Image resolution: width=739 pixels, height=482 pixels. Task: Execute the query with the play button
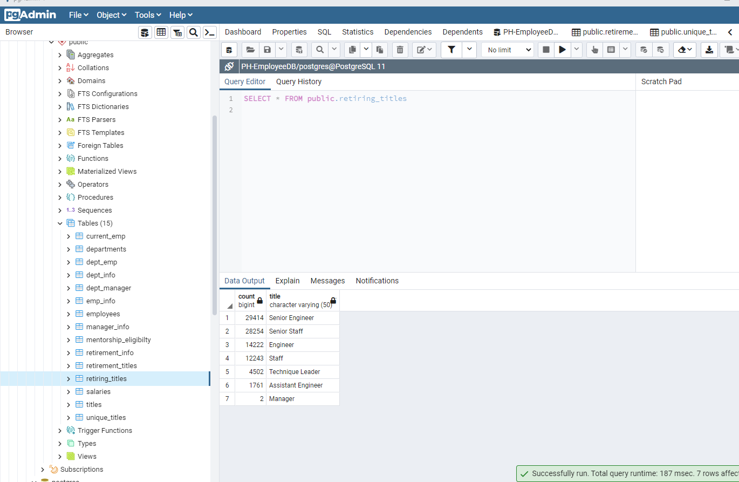point(562,49)
